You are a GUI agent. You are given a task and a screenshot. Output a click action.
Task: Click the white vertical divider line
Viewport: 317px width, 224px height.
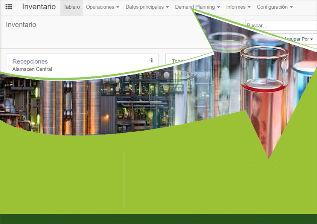coord(124,180)
